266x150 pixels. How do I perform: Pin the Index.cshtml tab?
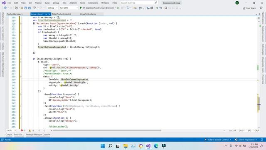pyautogui.click(x=46, y=14)
